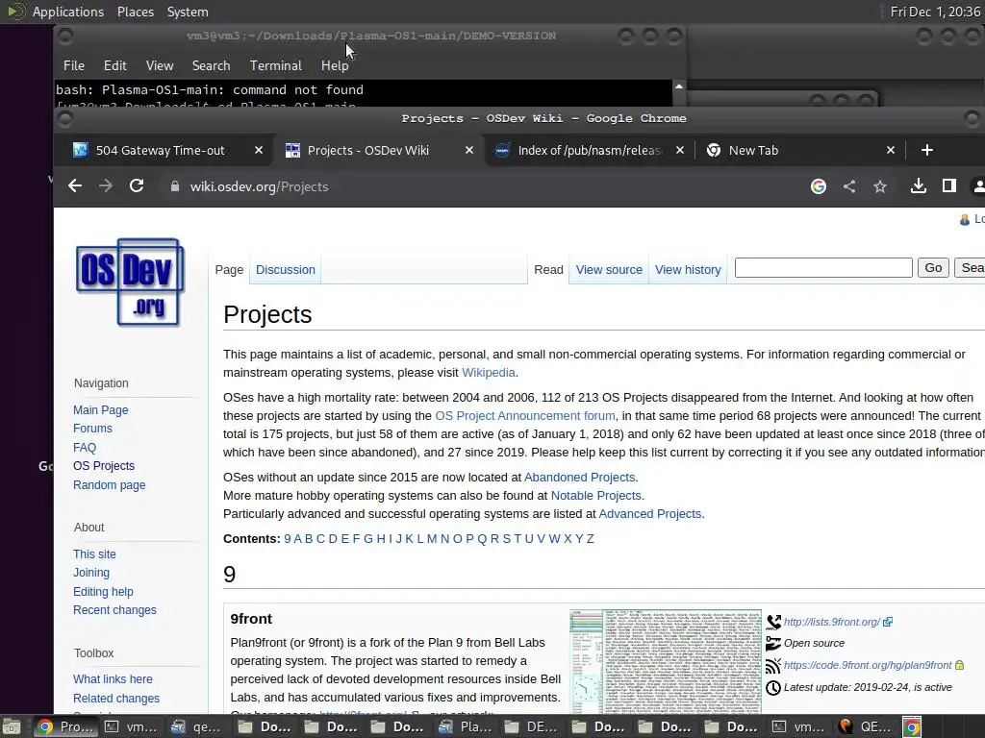Go to Main Page in navigation sidebar
Image resolution: width=985 pixels, height=738 pixels.
(100, 409)
